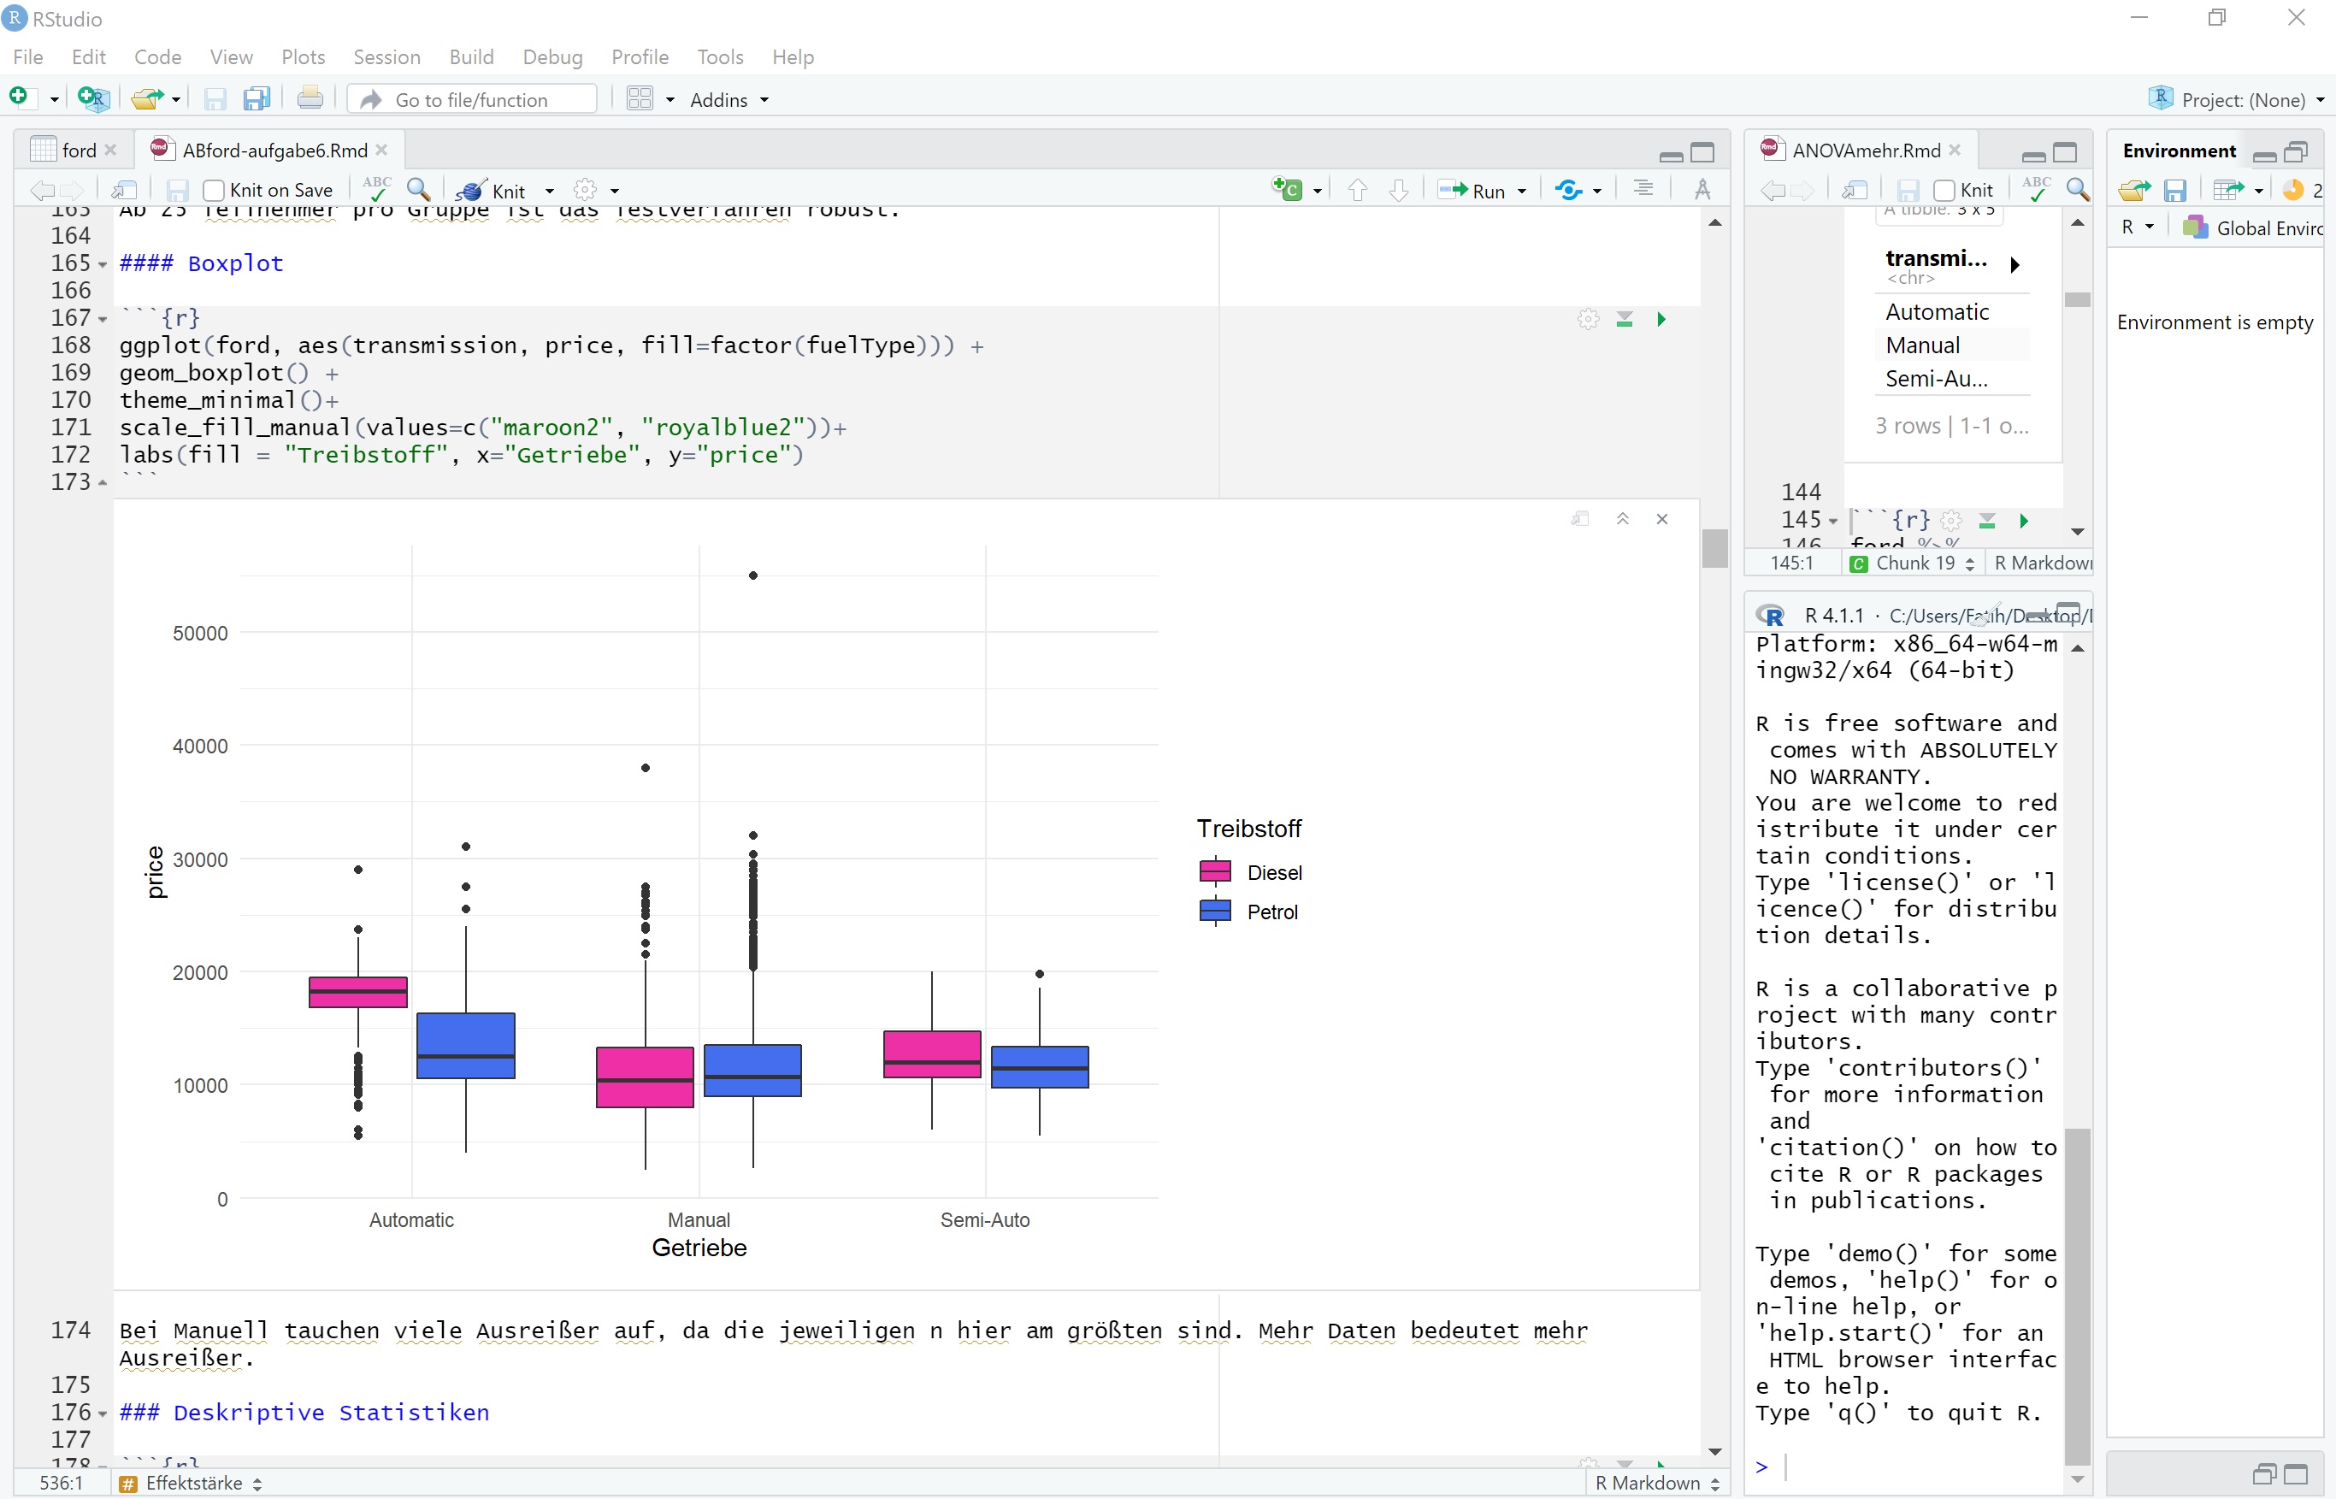
Task: Click the Go to file/function field
Action: [472, 99]
